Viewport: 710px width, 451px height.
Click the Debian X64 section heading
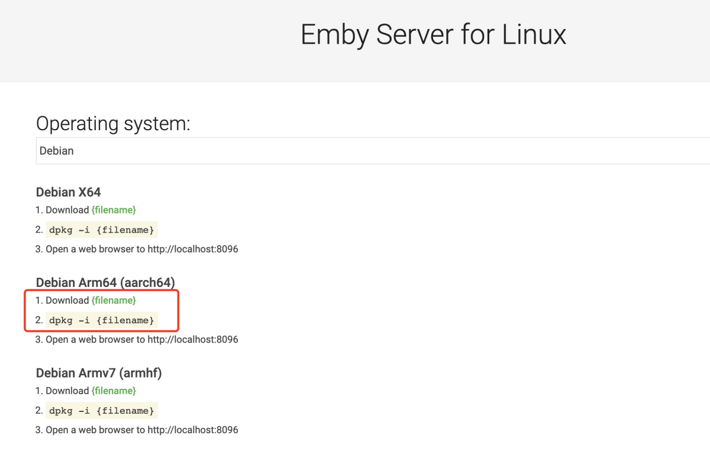point(69,192)
